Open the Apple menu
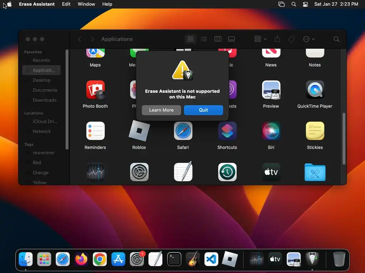365x273 pixels. pos(10,4)
